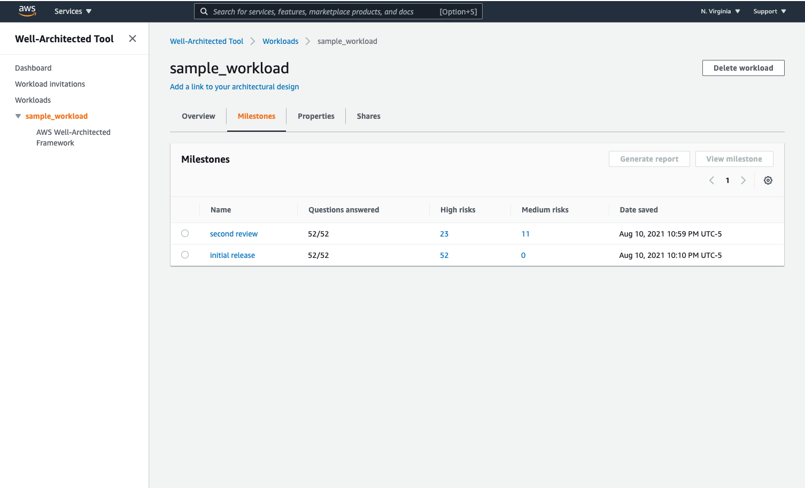Click the Questions answered column header
The image size is (805, 488).
344,210
